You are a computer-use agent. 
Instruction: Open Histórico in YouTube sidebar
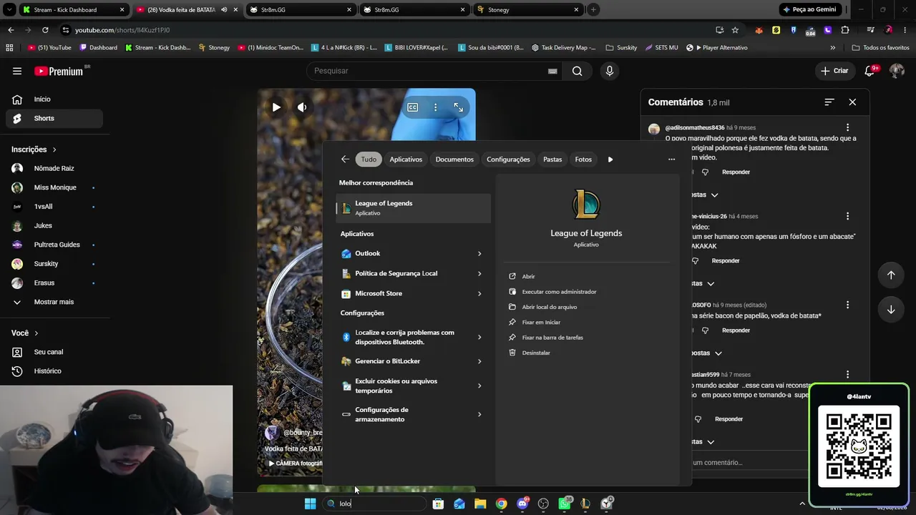pyautogui.click(x=54, y=371)
